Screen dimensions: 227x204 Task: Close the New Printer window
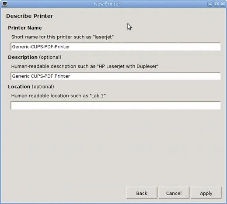coord(222,4)
